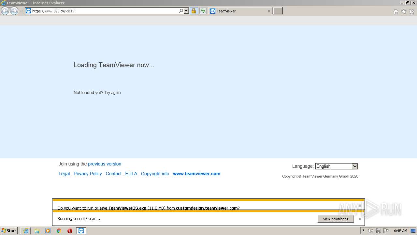
Task: Open the Tools gear menu
Action: tap(412, 11)
